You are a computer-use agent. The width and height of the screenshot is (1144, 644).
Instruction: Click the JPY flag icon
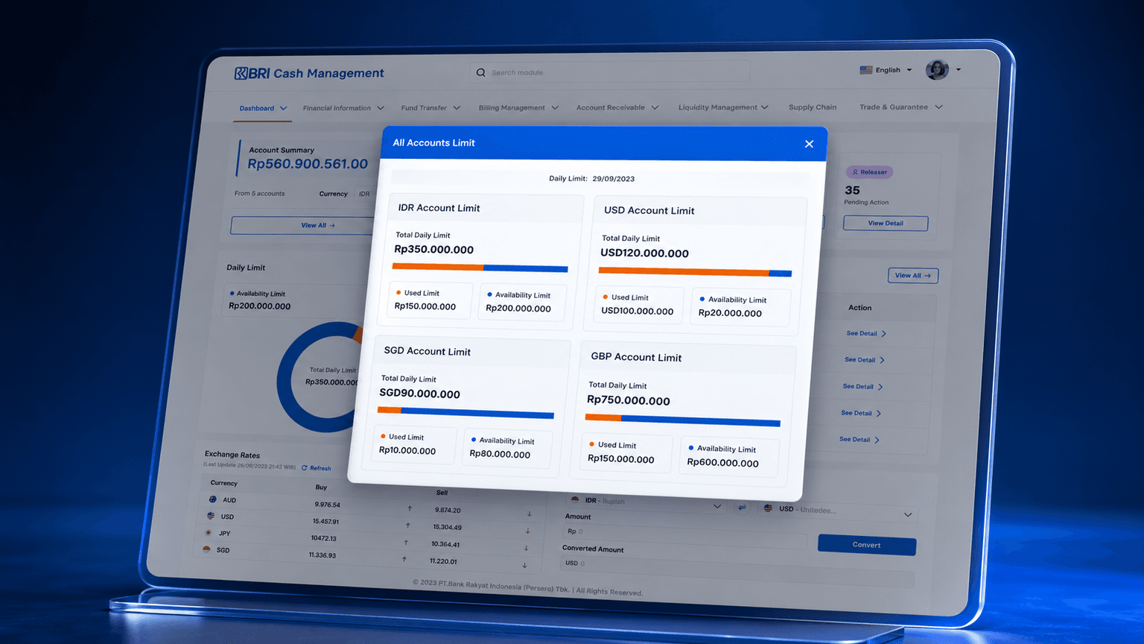pos(209,533)
